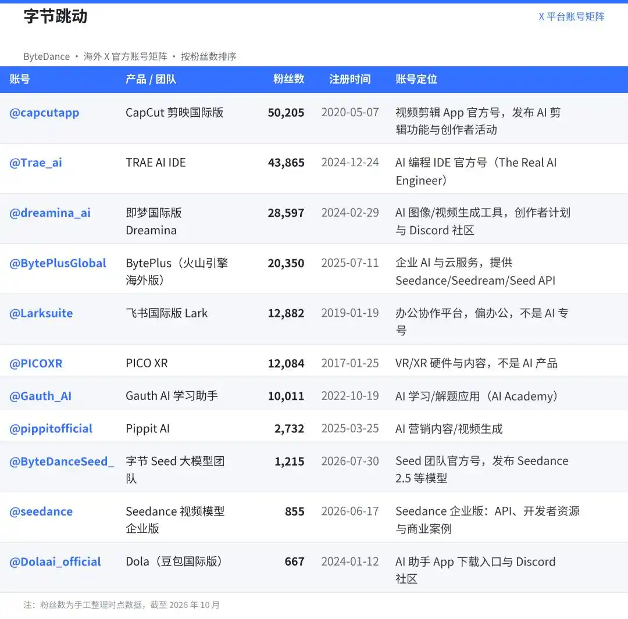Open the @ByteDanceSeed_ account link
This screenshot has height=619, width=628.
62,461
